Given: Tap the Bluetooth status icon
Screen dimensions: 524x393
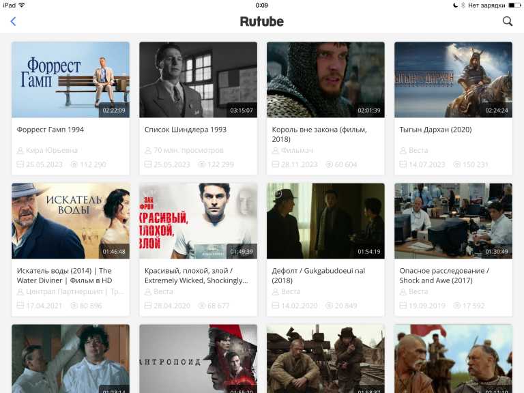Looking at the screenshot, I should coord(463,5).
